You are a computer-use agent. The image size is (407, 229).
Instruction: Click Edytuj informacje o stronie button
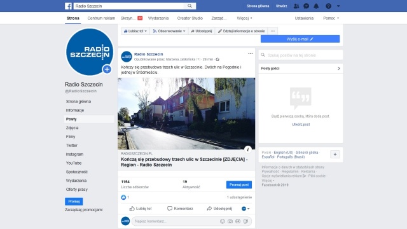(242, 31)
